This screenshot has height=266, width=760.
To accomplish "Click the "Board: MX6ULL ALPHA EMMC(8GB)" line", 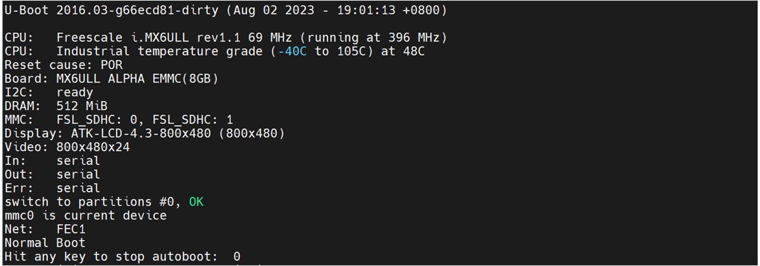I will [x=115, y=79].
